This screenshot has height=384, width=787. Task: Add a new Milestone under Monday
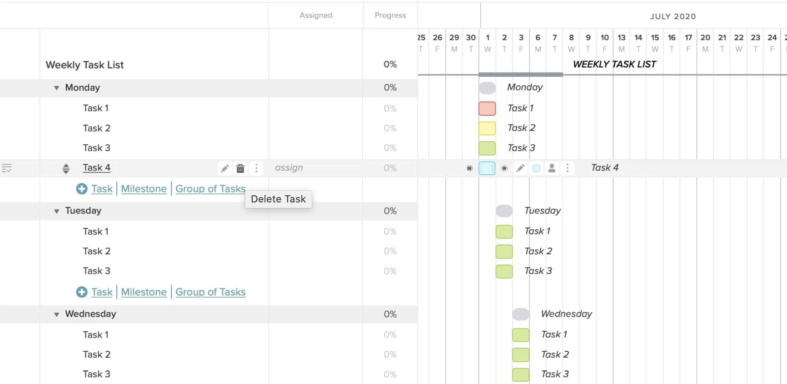(x=144, y=189)
